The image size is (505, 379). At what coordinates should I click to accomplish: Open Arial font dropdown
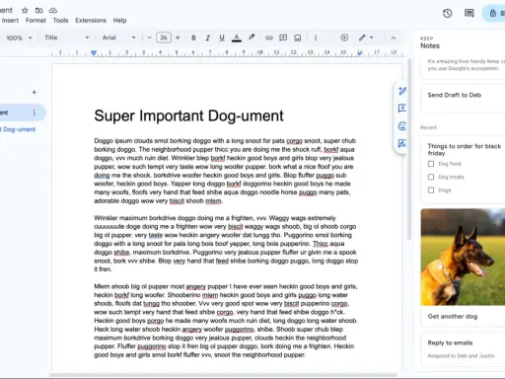point(118,38)
